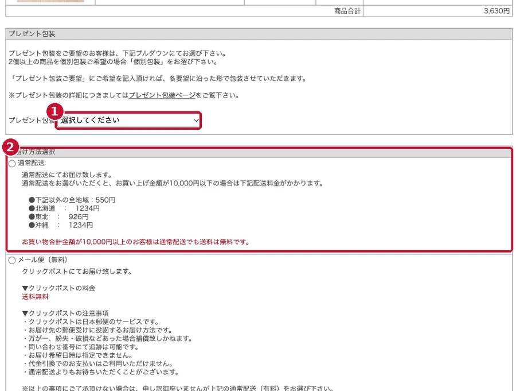The height and width of the screenshot is (391, 516).
Task: Click the プレゼント包装 section header
Action: [x=259, y=34]
